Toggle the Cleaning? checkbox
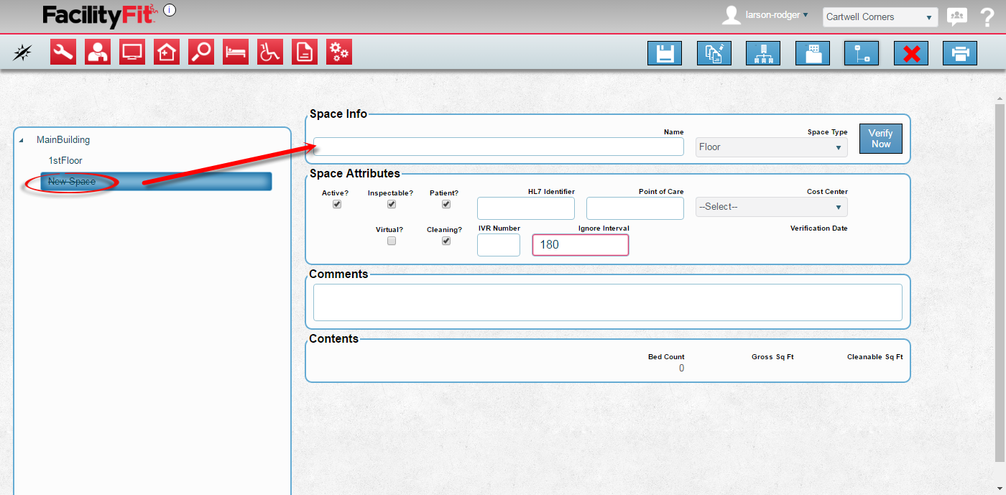1006x495 pixels. point(446,241)
